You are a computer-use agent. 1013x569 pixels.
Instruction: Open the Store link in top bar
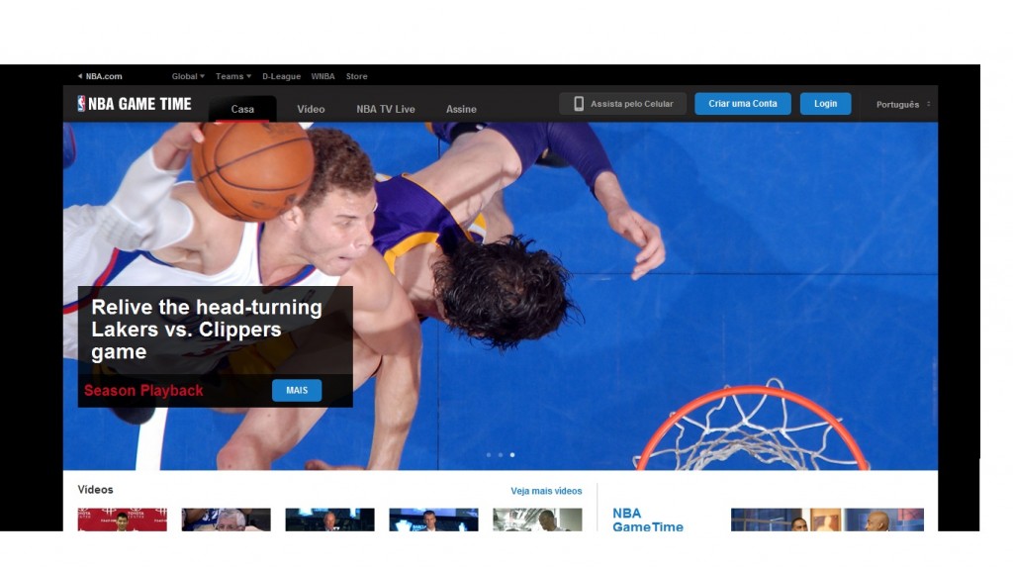(x=356, y=76)
